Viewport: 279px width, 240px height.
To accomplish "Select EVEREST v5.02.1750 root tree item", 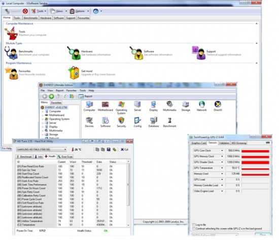I will [54, 108].
